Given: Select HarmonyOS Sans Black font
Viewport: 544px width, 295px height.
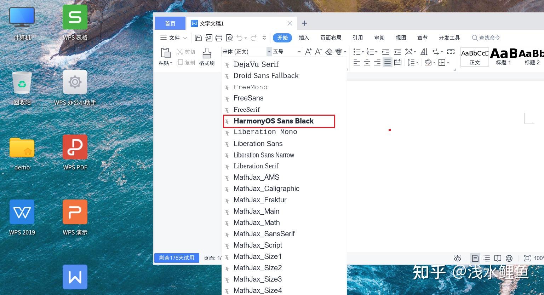Looking at the screenshot, I should [279, 121].
